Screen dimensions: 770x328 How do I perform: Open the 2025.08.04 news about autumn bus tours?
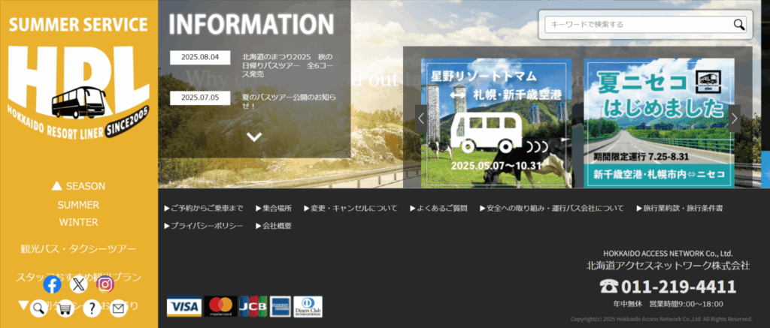288,65
